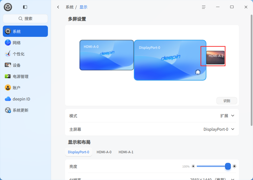Open the hamburger menu icon in title bar
This screenshot has height=180, width=253.
tap(204, 7)
